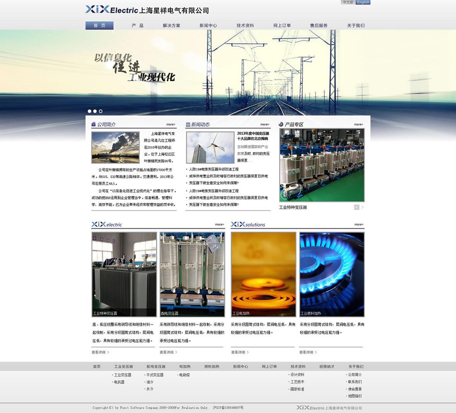Open the 解决方案 navigation menu item

(172, 25)
